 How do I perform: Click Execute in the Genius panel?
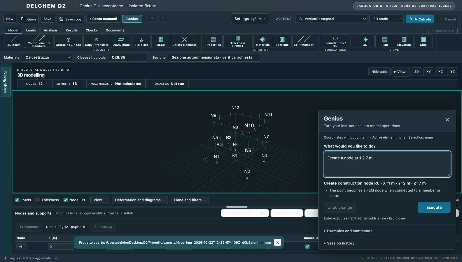[434, 207]
